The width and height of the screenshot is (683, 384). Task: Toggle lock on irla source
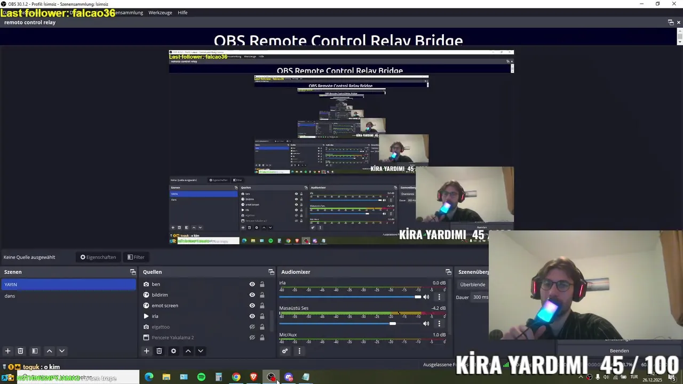tap(262, 316)
